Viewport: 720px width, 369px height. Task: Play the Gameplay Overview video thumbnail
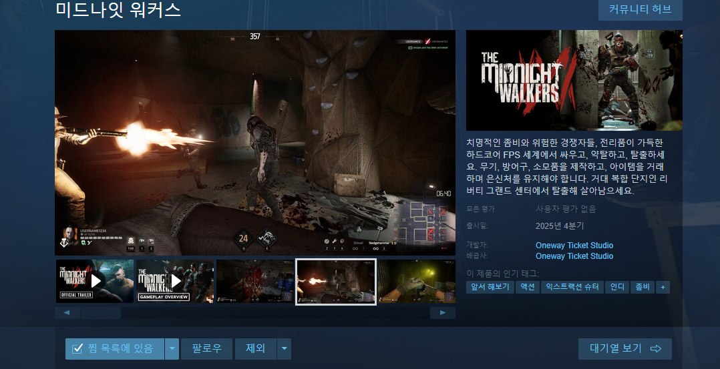[175, 281]
